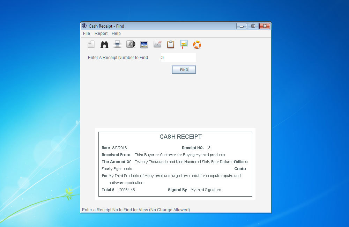The image size is (349, 227).
Task: Click the date value 8/9/2016
Action: [x=119, y=148]
